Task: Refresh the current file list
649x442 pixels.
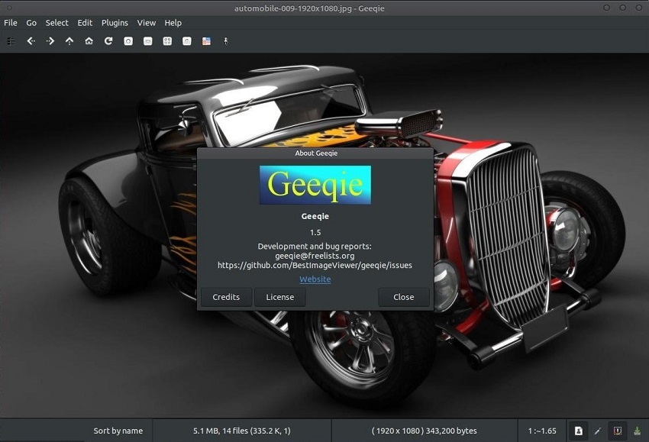Action: [107, 41]
